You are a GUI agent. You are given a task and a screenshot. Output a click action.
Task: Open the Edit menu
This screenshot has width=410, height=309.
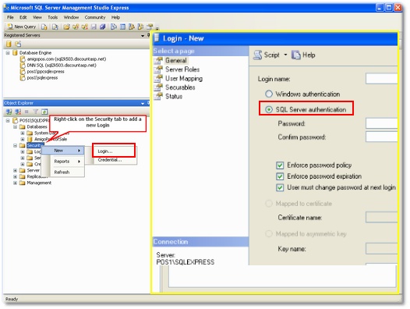pos(23,17)
